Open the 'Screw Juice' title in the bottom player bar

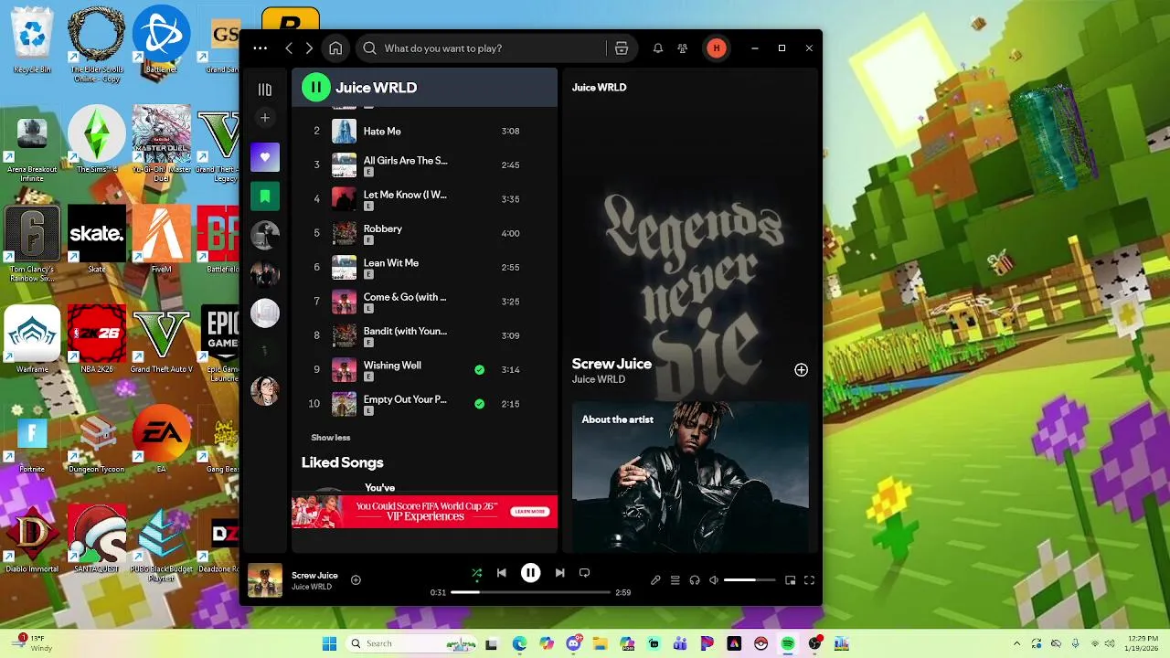314,576
